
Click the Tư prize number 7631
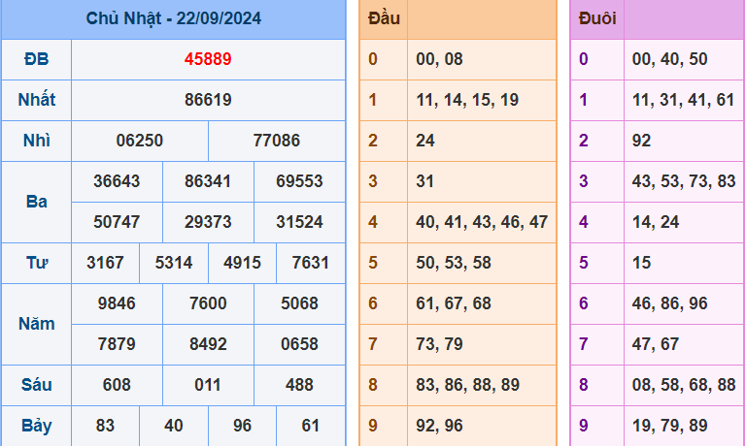[310, 263]
